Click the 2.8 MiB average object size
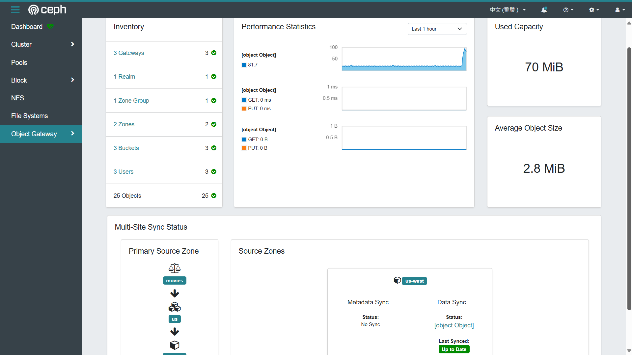Screen dimensions: 632x355 [x=544, y=168]
